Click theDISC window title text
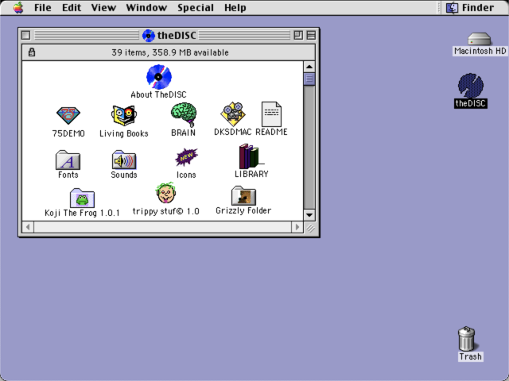The width and height of the screenshot is (509, 381). pos(177,35)
